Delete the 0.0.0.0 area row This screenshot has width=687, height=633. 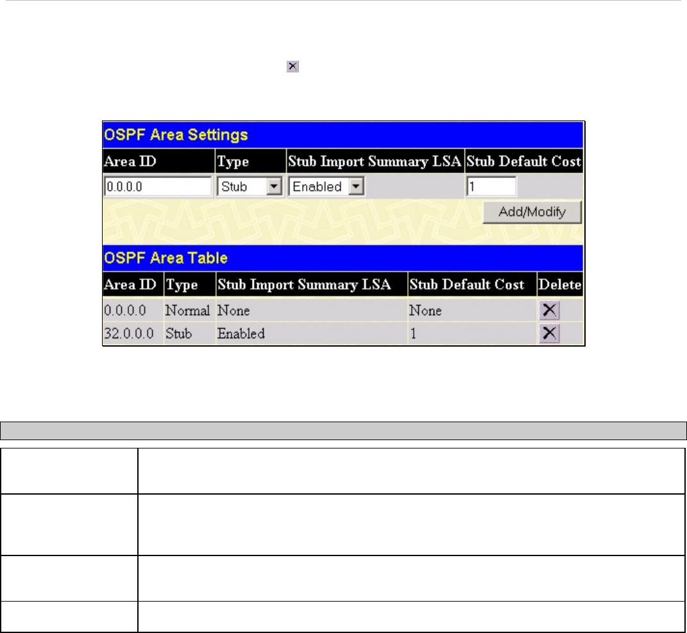pyautogui.click(x=551, y=311)
